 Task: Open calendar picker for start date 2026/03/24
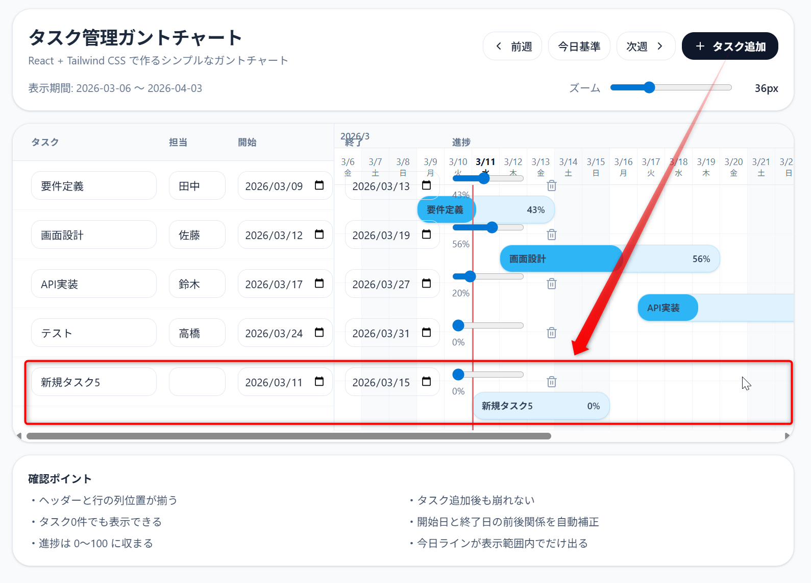[x=320, y=332]
